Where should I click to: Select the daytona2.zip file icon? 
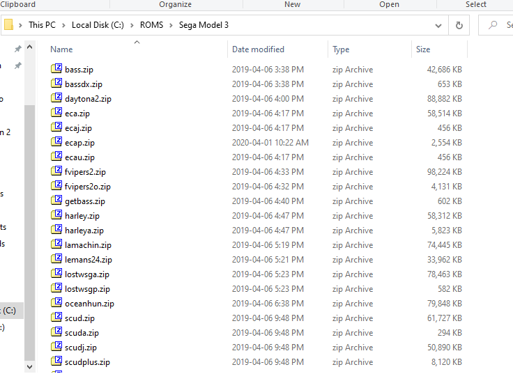click(x=56, y=98)
